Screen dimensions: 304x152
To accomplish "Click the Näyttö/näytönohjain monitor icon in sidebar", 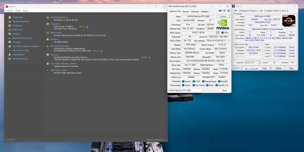I will coord(10,38).
